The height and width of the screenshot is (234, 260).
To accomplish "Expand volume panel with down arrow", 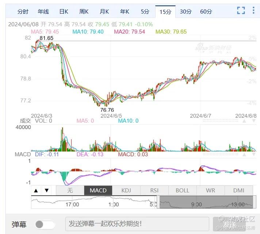I will point(254,121).
